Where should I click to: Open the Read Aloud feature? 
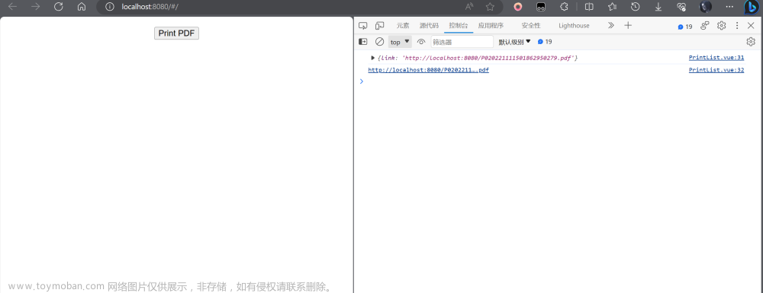click(x=469, y=7)
